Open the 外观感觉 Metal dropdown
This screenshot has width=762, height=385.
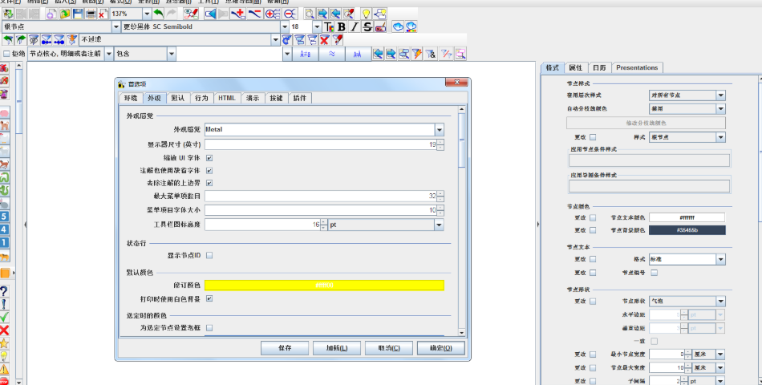[439, 129]
